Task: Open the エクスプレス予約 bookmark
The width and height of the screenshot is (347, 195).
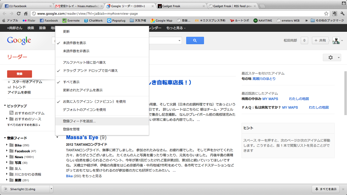Action: [x=210, y=21]
